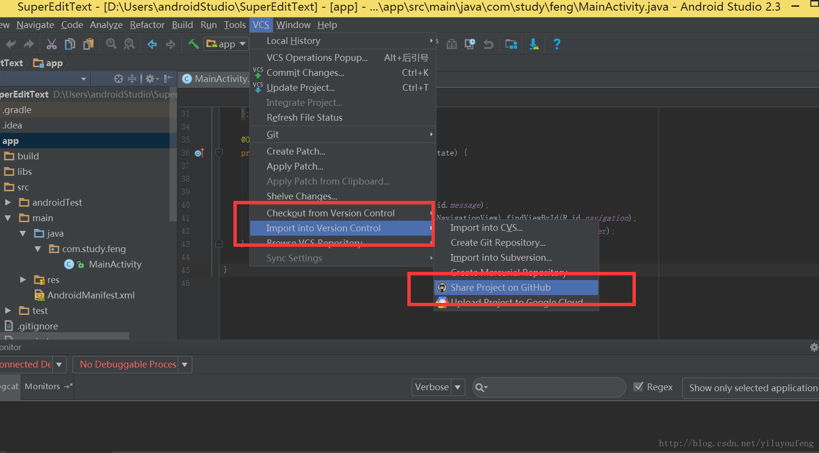819x453 pixels.
Task: Click the Cut scissors icon
Action: [x=51, y=44]
